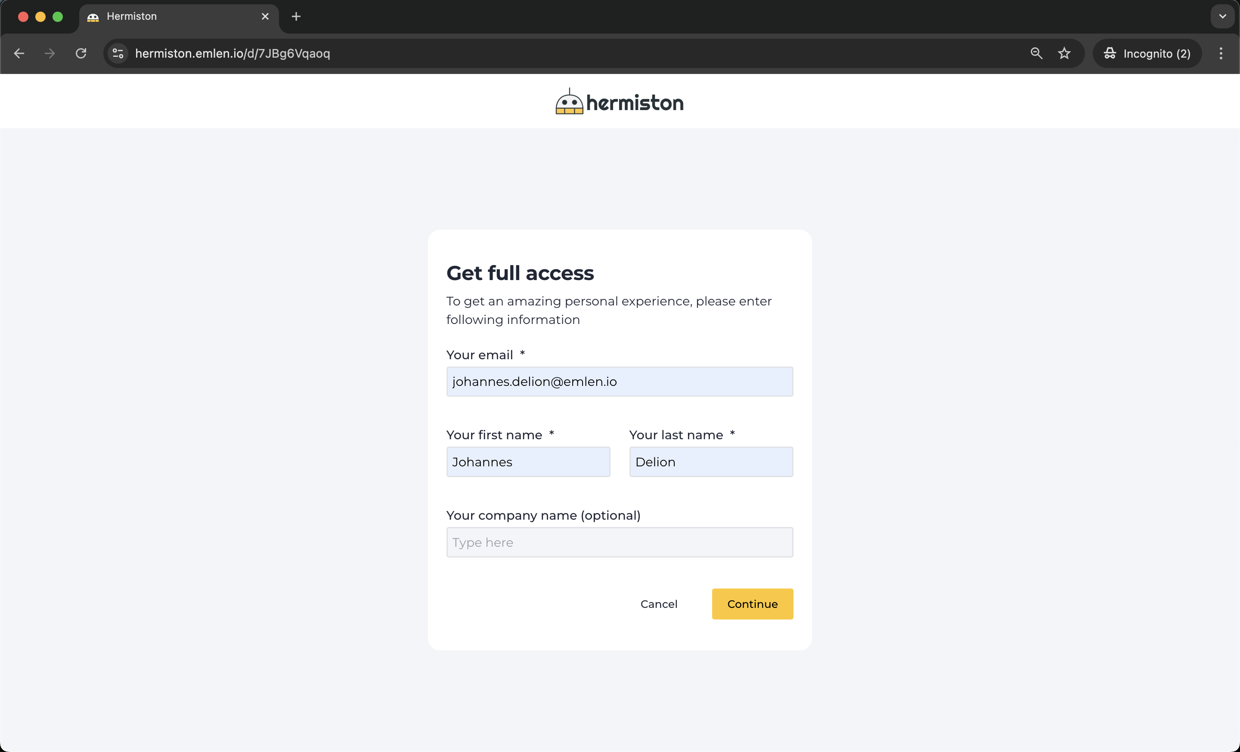Click the company name Type here field
The height and width of the screenshot is (752, 1240).
619,542
